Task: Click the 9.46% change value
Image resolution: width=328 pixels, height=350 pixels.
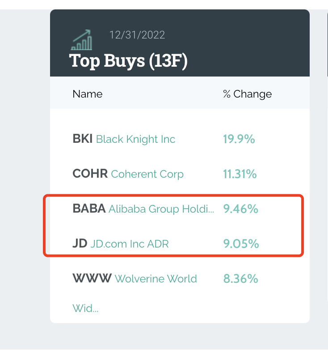Action: click(241, 209)
